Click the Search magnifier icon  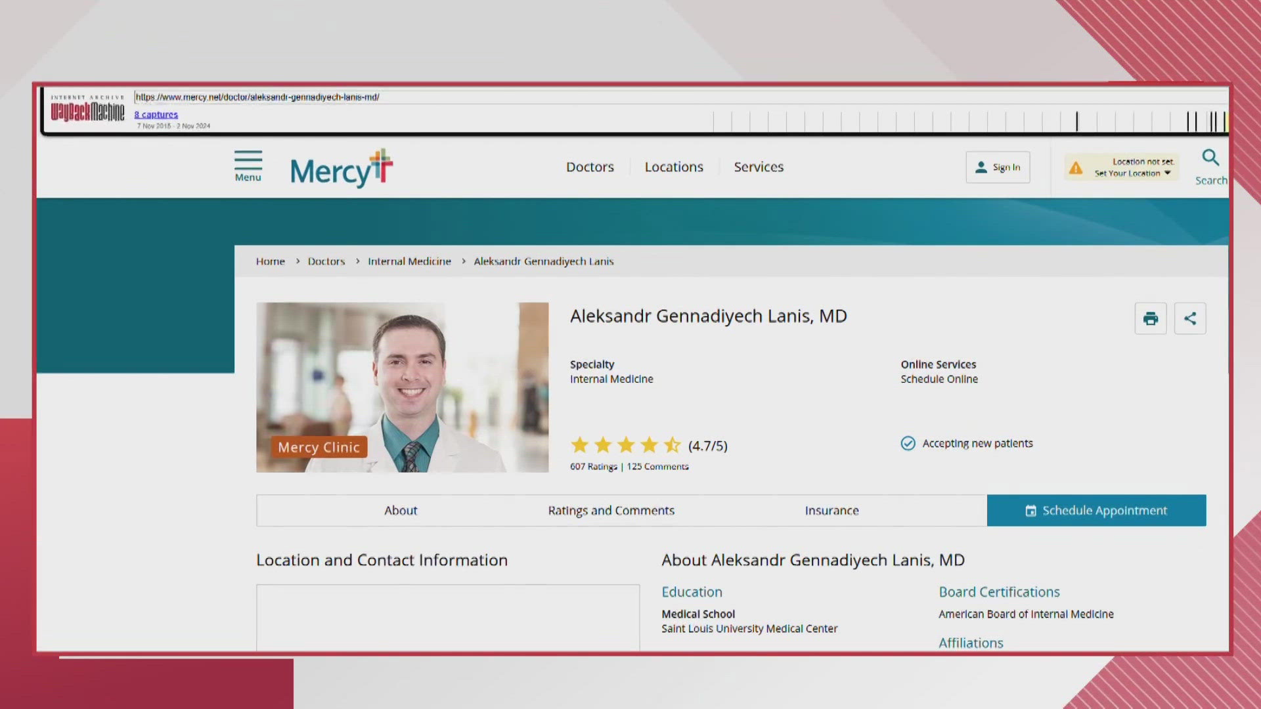[1210, 158]
